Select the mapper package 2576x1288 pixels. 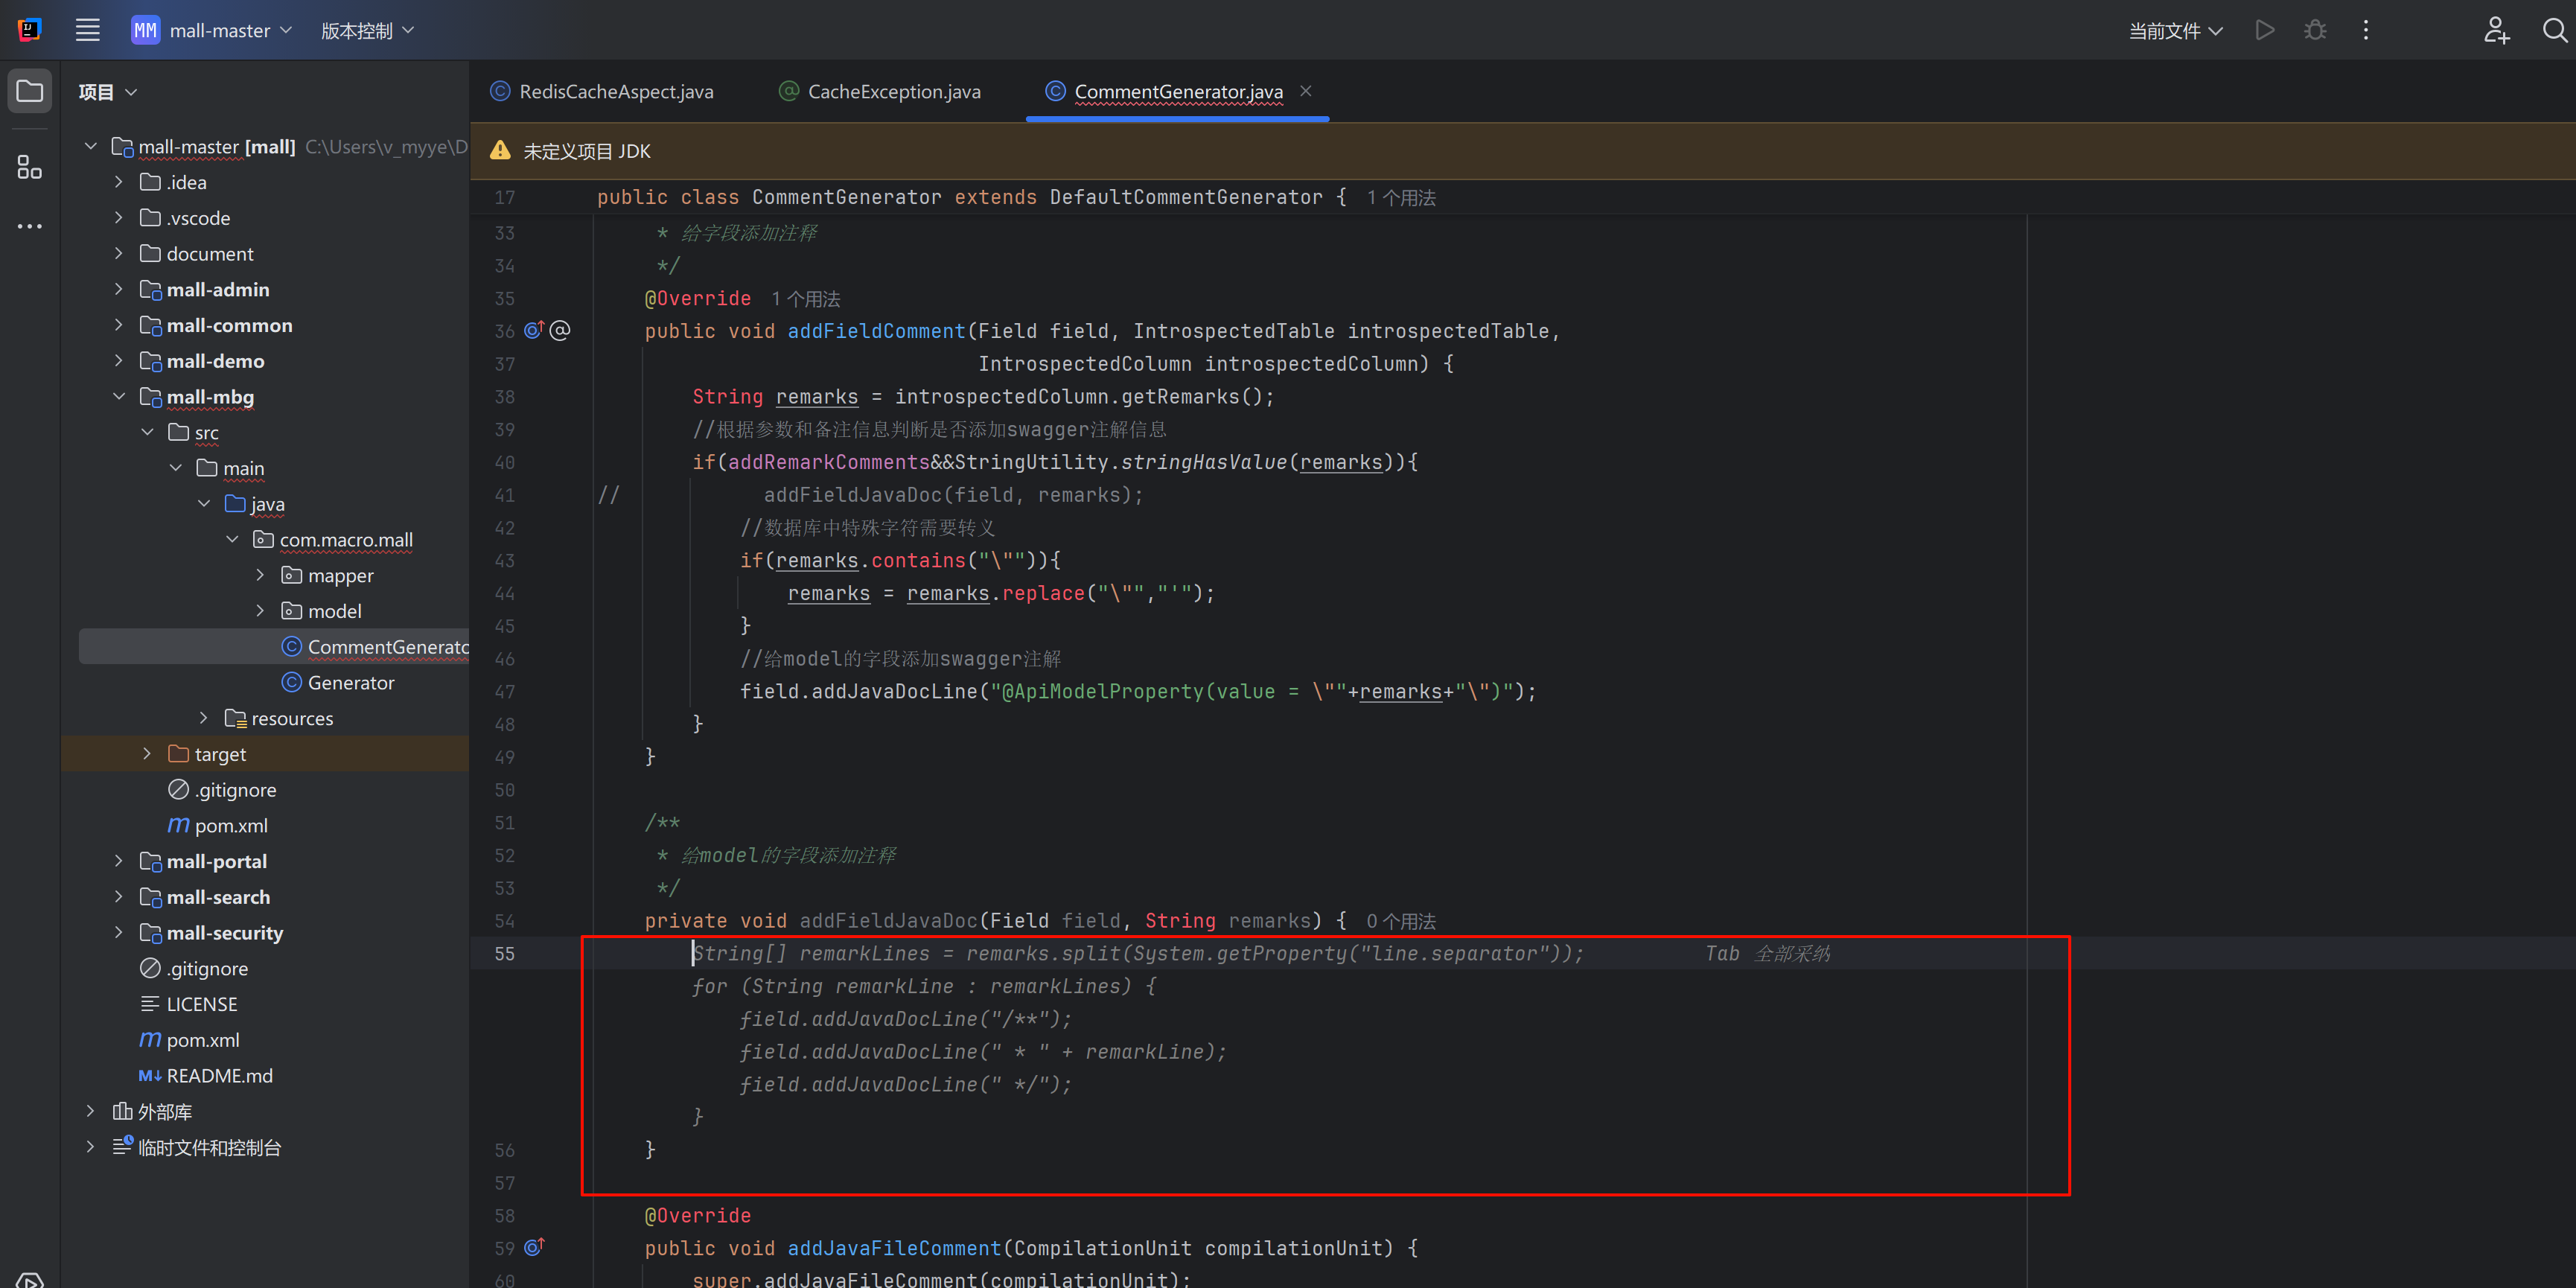click(x=340, y=575)
